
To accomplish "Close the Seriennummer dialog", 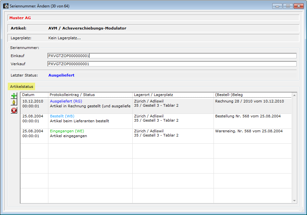I will (x=298, y=6).
